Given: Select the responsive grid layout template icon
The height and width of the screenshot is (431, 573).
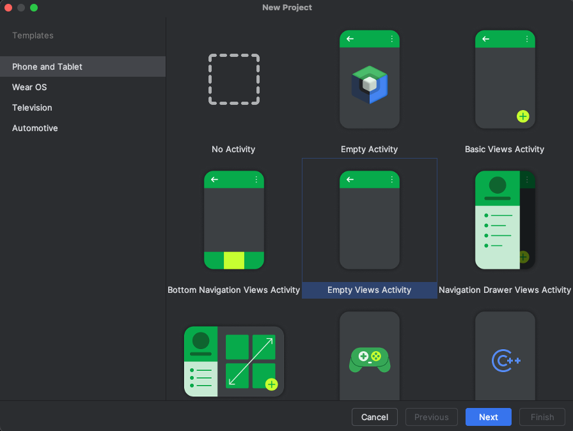Looking at the screenshot, I should [x=234, y=361].
